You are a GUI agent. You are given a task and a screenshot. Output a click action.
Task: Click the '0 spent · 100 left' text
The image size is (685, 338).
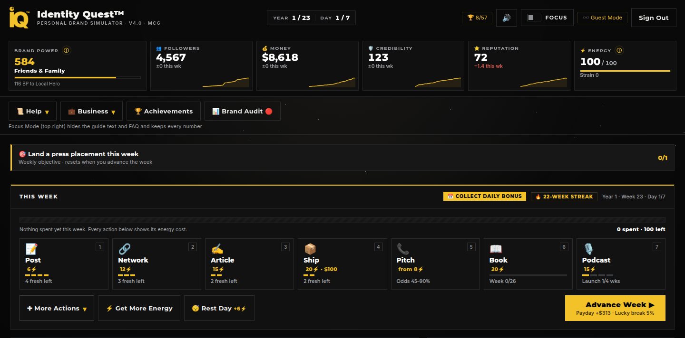(641, 229)
